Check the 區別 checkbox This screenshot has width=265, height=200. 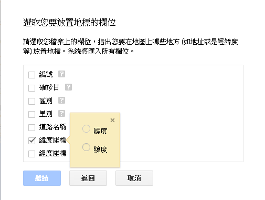coord(31,101)
